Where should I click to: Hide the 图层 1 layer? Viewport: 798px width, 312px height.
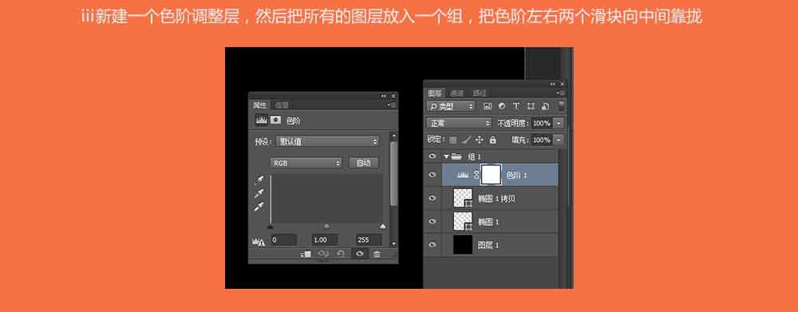click(x=433, y=245)
